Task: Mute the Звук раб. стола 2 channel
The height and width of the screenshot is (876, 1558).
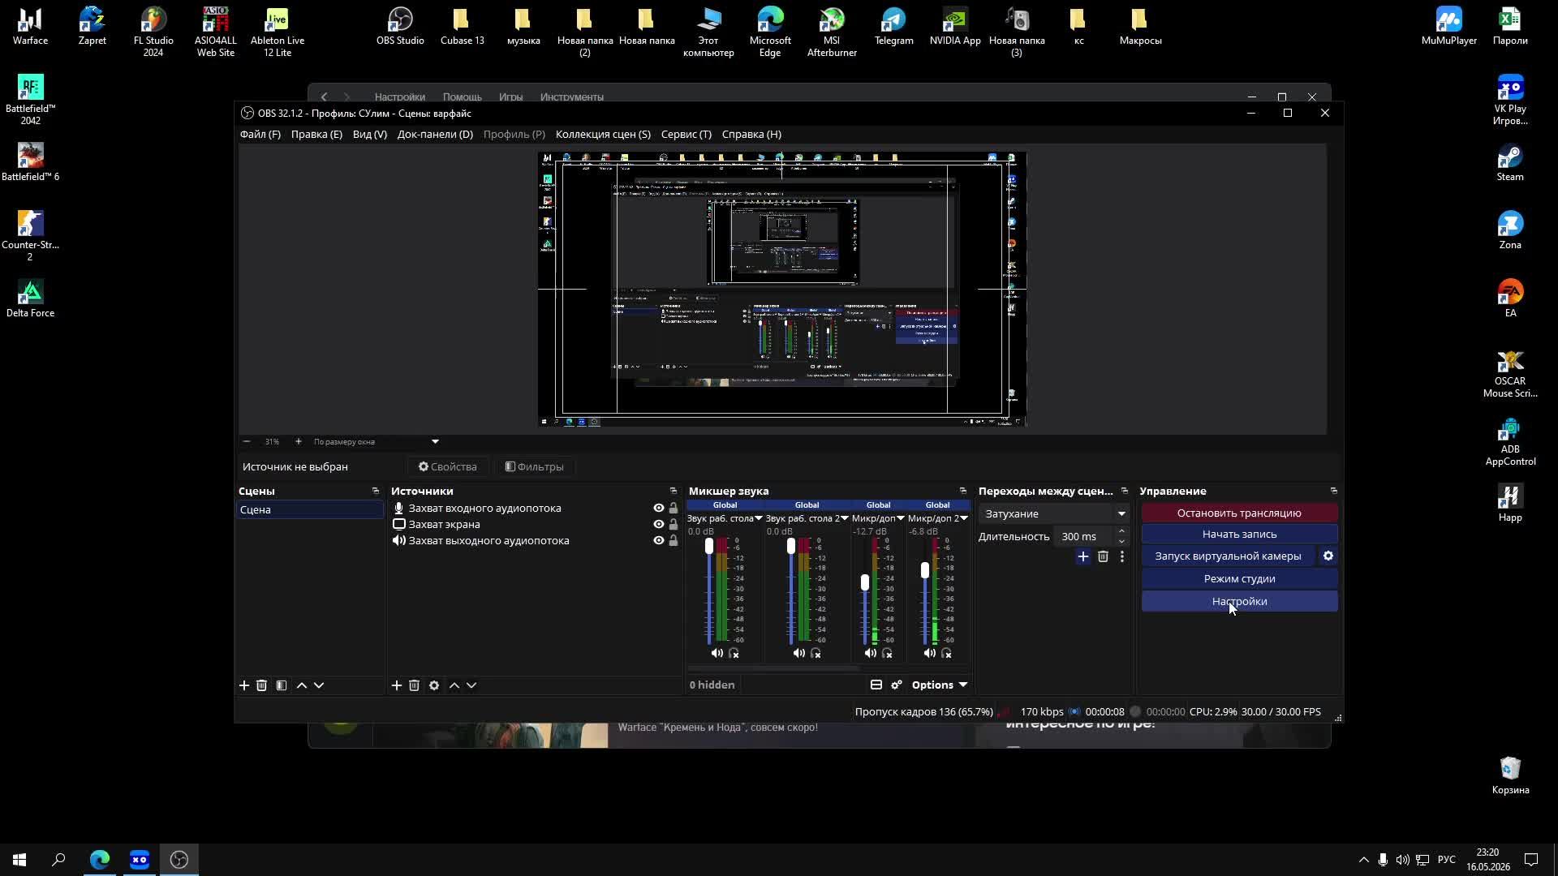Action: coord(799,653)
